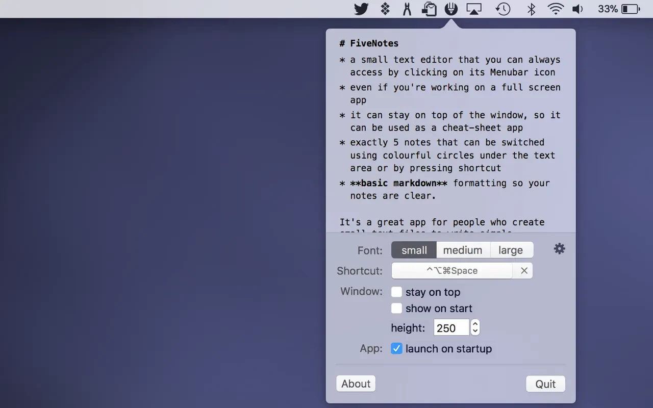Select the large font size
Viewport: 653px width, 408px height.
tap(511, 250)
